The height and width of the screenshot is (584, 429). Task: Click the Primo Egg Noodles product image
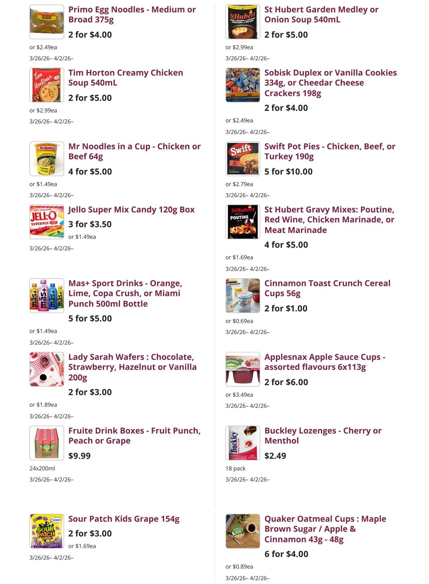pyautogui.click(x=47, y=22)
